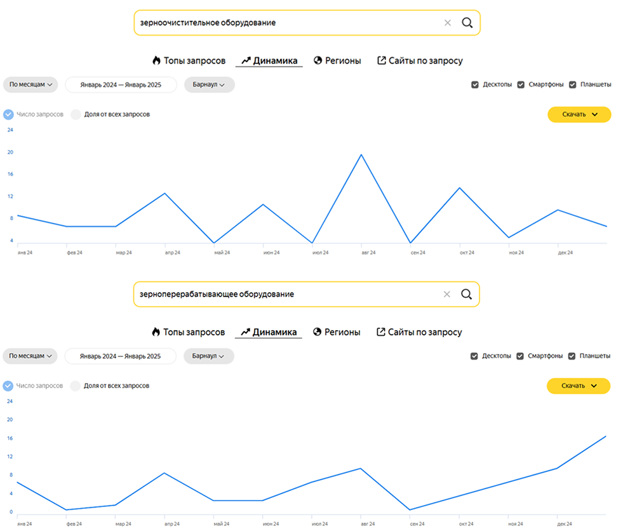Open Сайты по запросу in the top panel

coord(420,61)
